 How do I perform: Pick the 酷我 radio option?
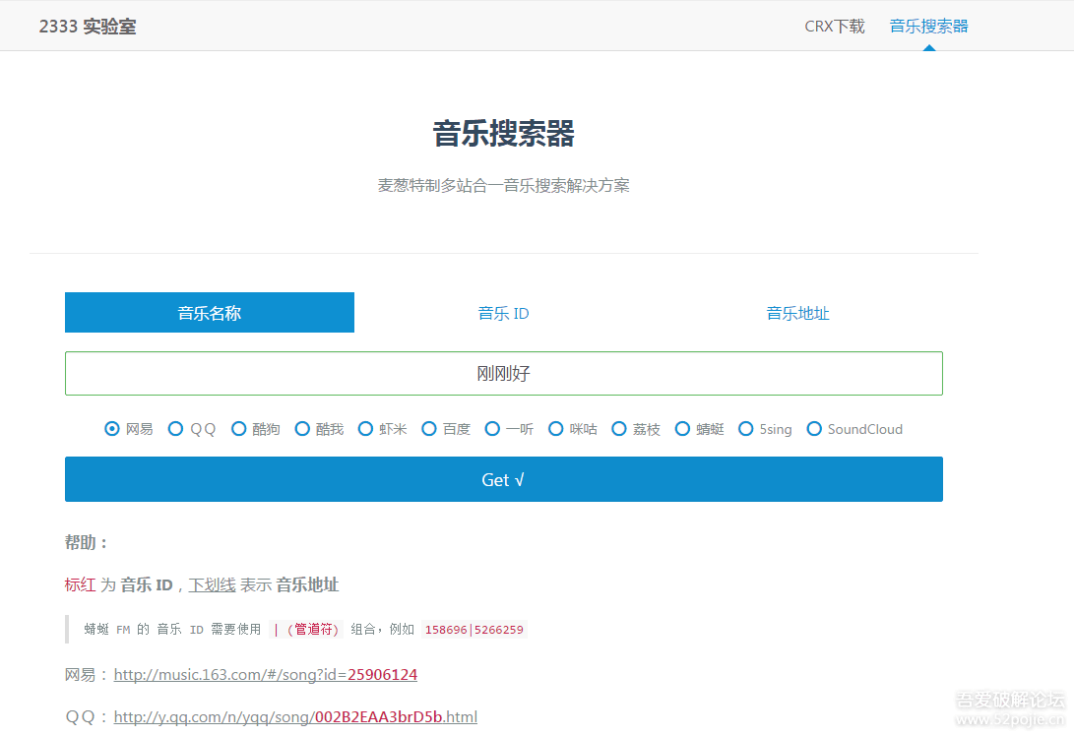(302, 429)
